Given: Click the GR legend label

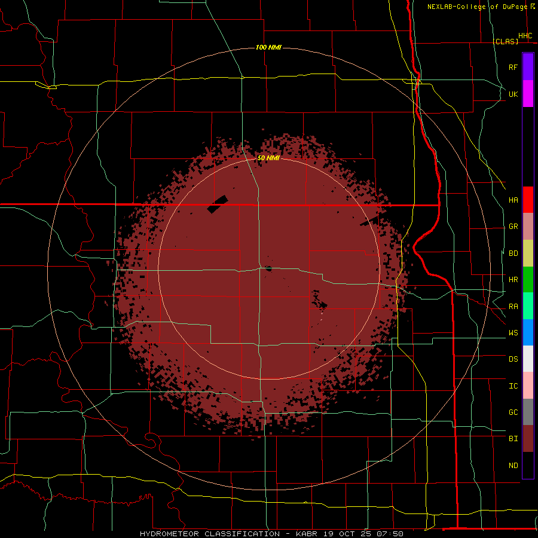Looking at the screenshot, I should tap(513, 227).
